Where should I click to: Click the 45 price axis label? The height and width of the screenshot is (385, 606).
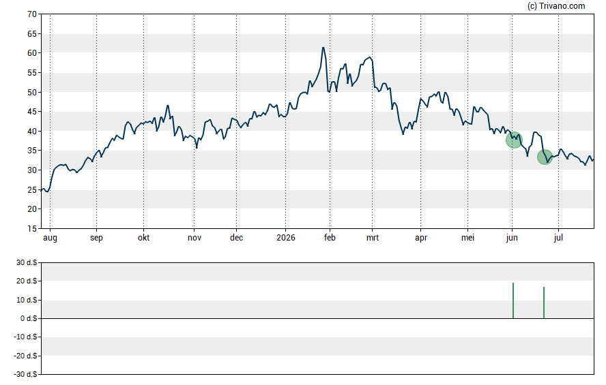tap(32, 112)
